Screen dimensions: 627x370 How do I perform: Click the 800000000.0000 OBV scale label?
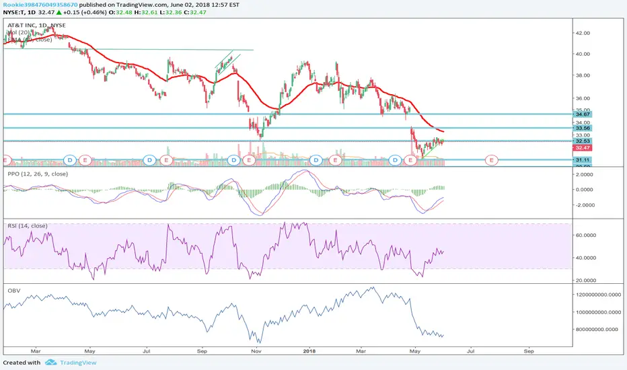coord(597,330)
